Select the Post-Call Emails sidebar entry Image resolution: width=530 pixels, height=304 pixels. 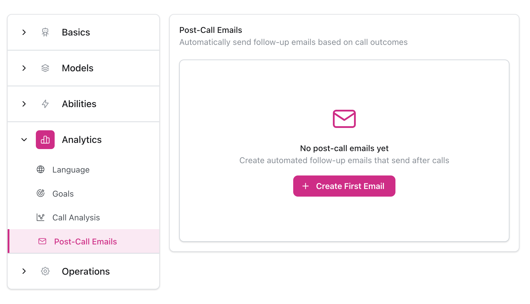point(85,241)
